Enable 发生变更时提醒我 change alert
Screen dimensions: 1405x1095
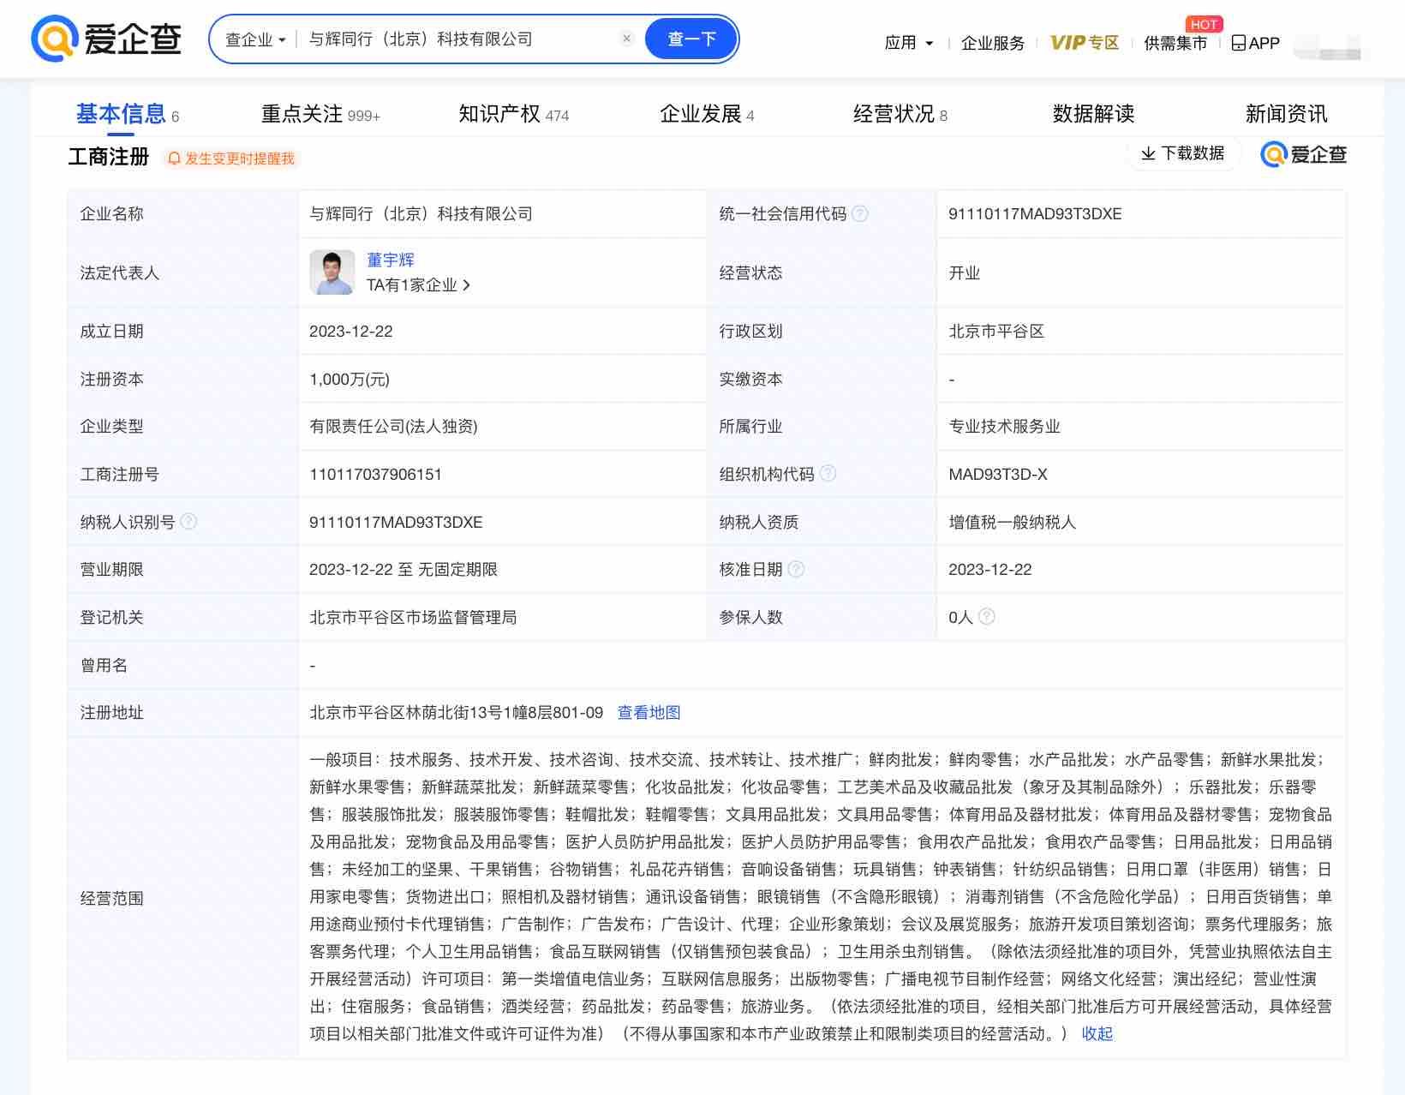tap(231, 159)
